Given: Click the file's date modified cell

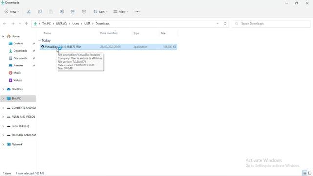Looking at the screenshot, I should (x=111, y=47).
